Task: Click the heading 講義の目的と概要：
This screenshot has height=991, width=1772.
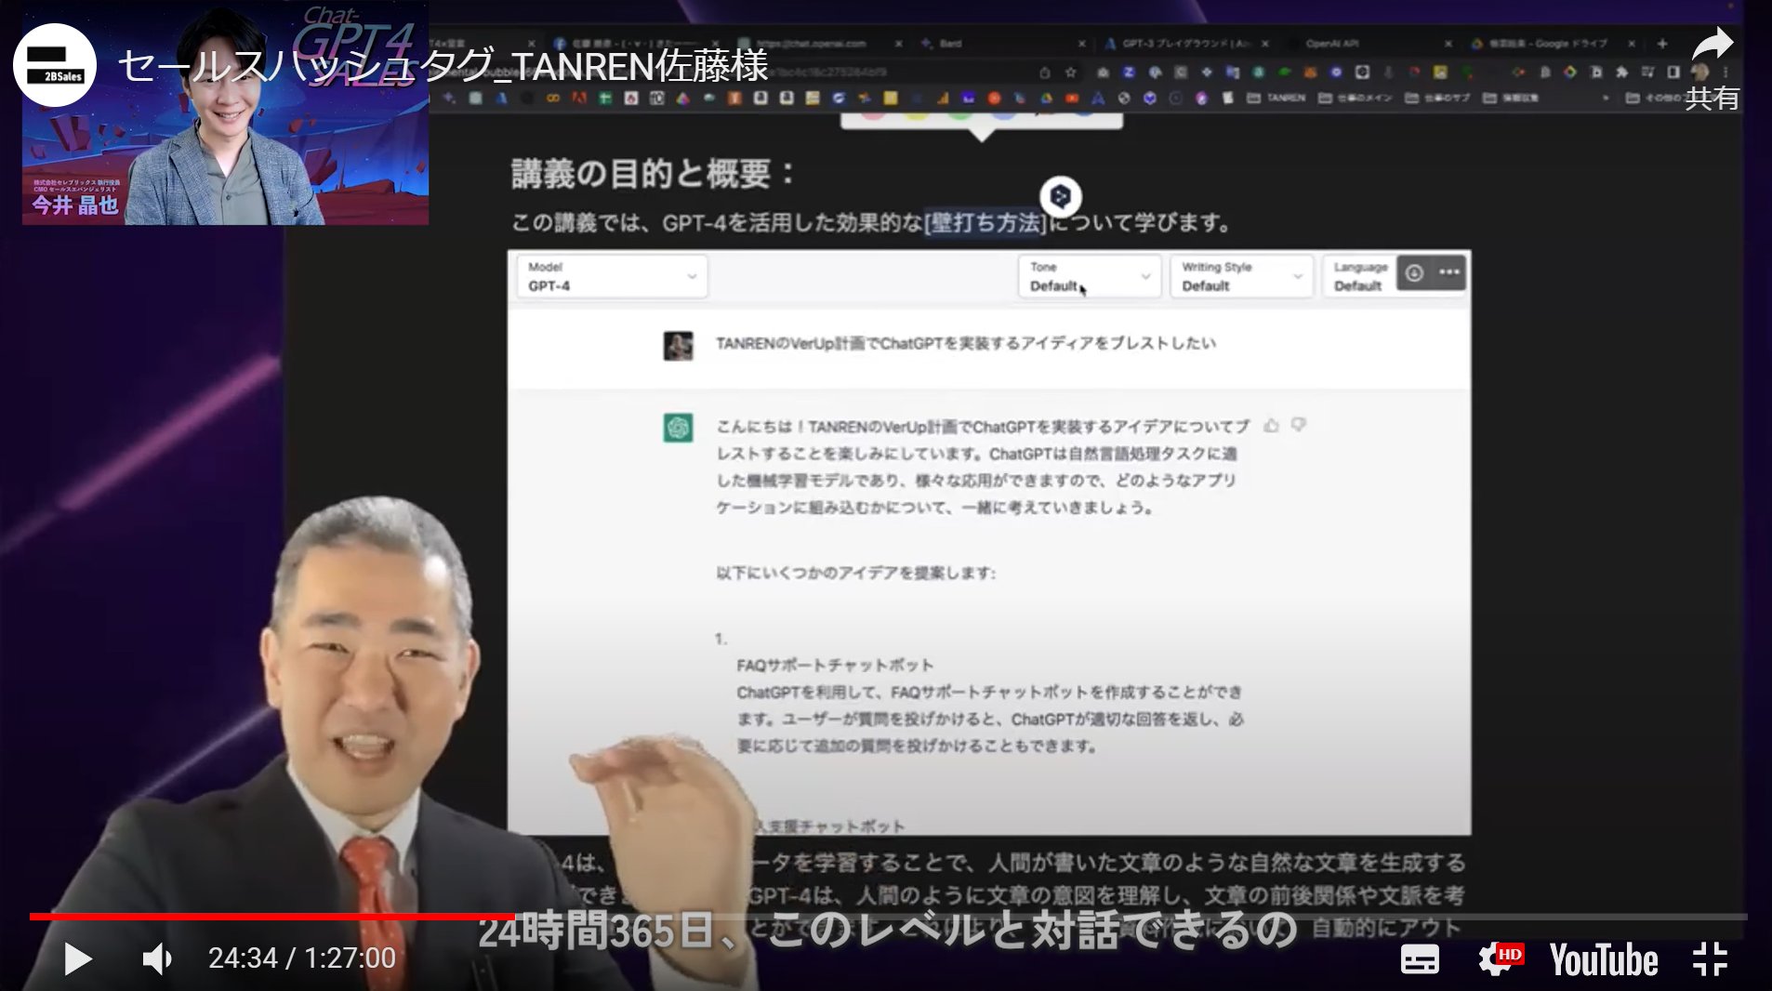Action: [653, 174]
